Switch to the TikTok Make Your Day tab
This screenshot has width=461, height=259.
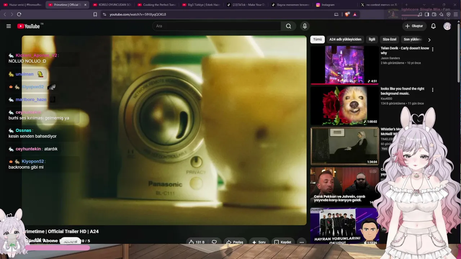246,5
